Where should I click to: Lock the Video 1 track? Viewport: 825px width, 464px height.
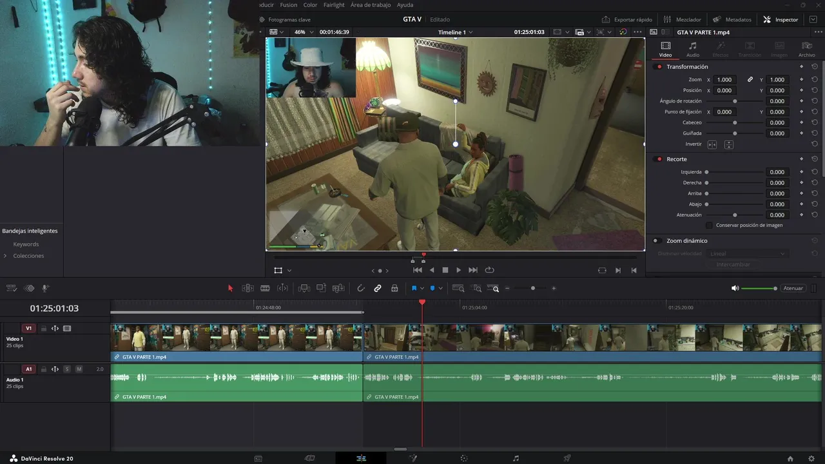pyautogui.click(x=44, y=329)
